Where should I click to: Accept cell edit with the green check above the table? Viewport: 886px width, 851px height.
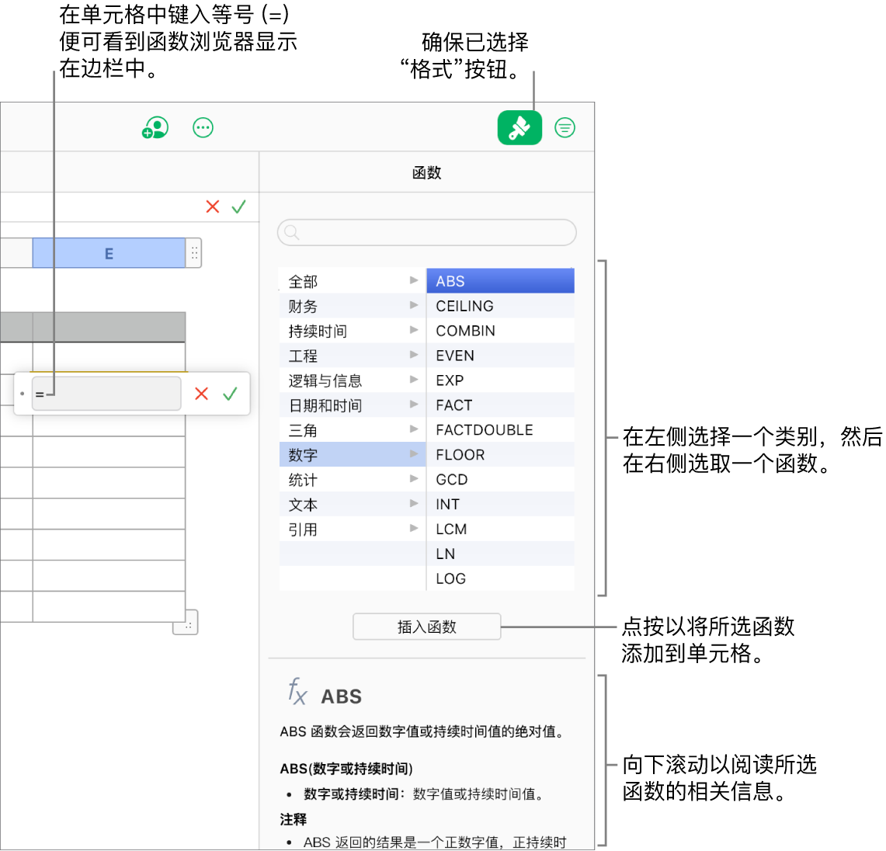click(238, 207)
